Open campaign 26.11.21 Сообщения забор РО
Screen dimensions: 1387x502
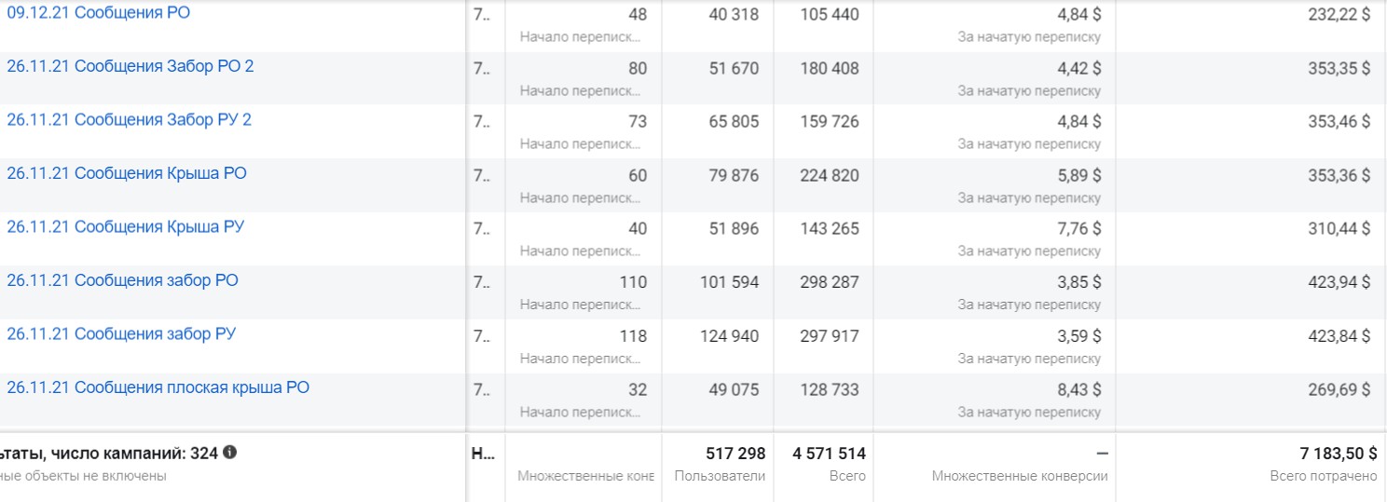point(122,280)
